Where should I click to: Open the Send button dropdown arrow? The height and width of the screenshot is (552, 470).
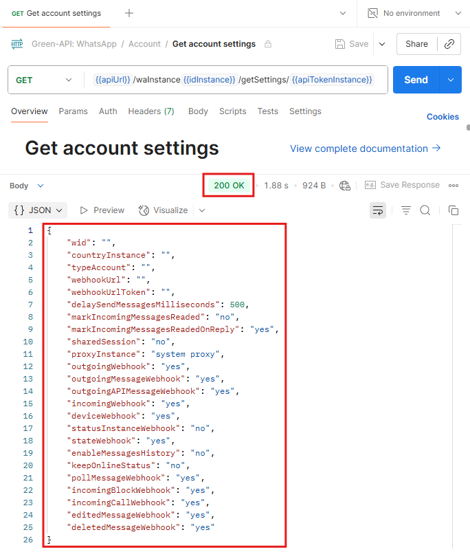point(450,80)
